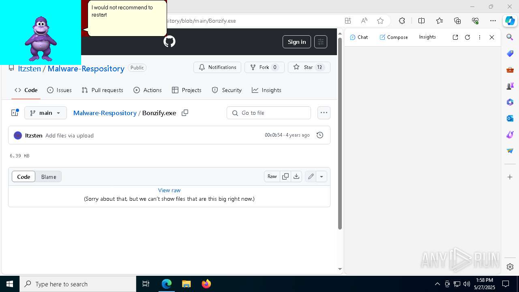Viewport: 519px width, 292px height.
Task: Expand the edit file dropdown arrow
Action: coord(322,176)
